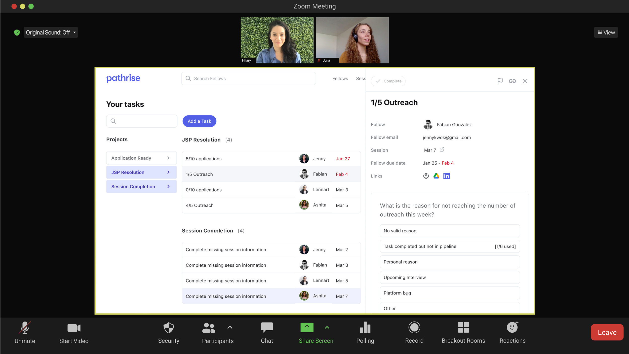Select 'No valid reason' option
The image size is (629, 354).
(450, 231)
